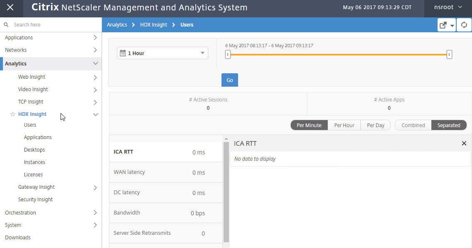This screenshot has height=248, width=472.
Task: Favorite HDX Insight with star icon
Action: (x=12, y=114)
